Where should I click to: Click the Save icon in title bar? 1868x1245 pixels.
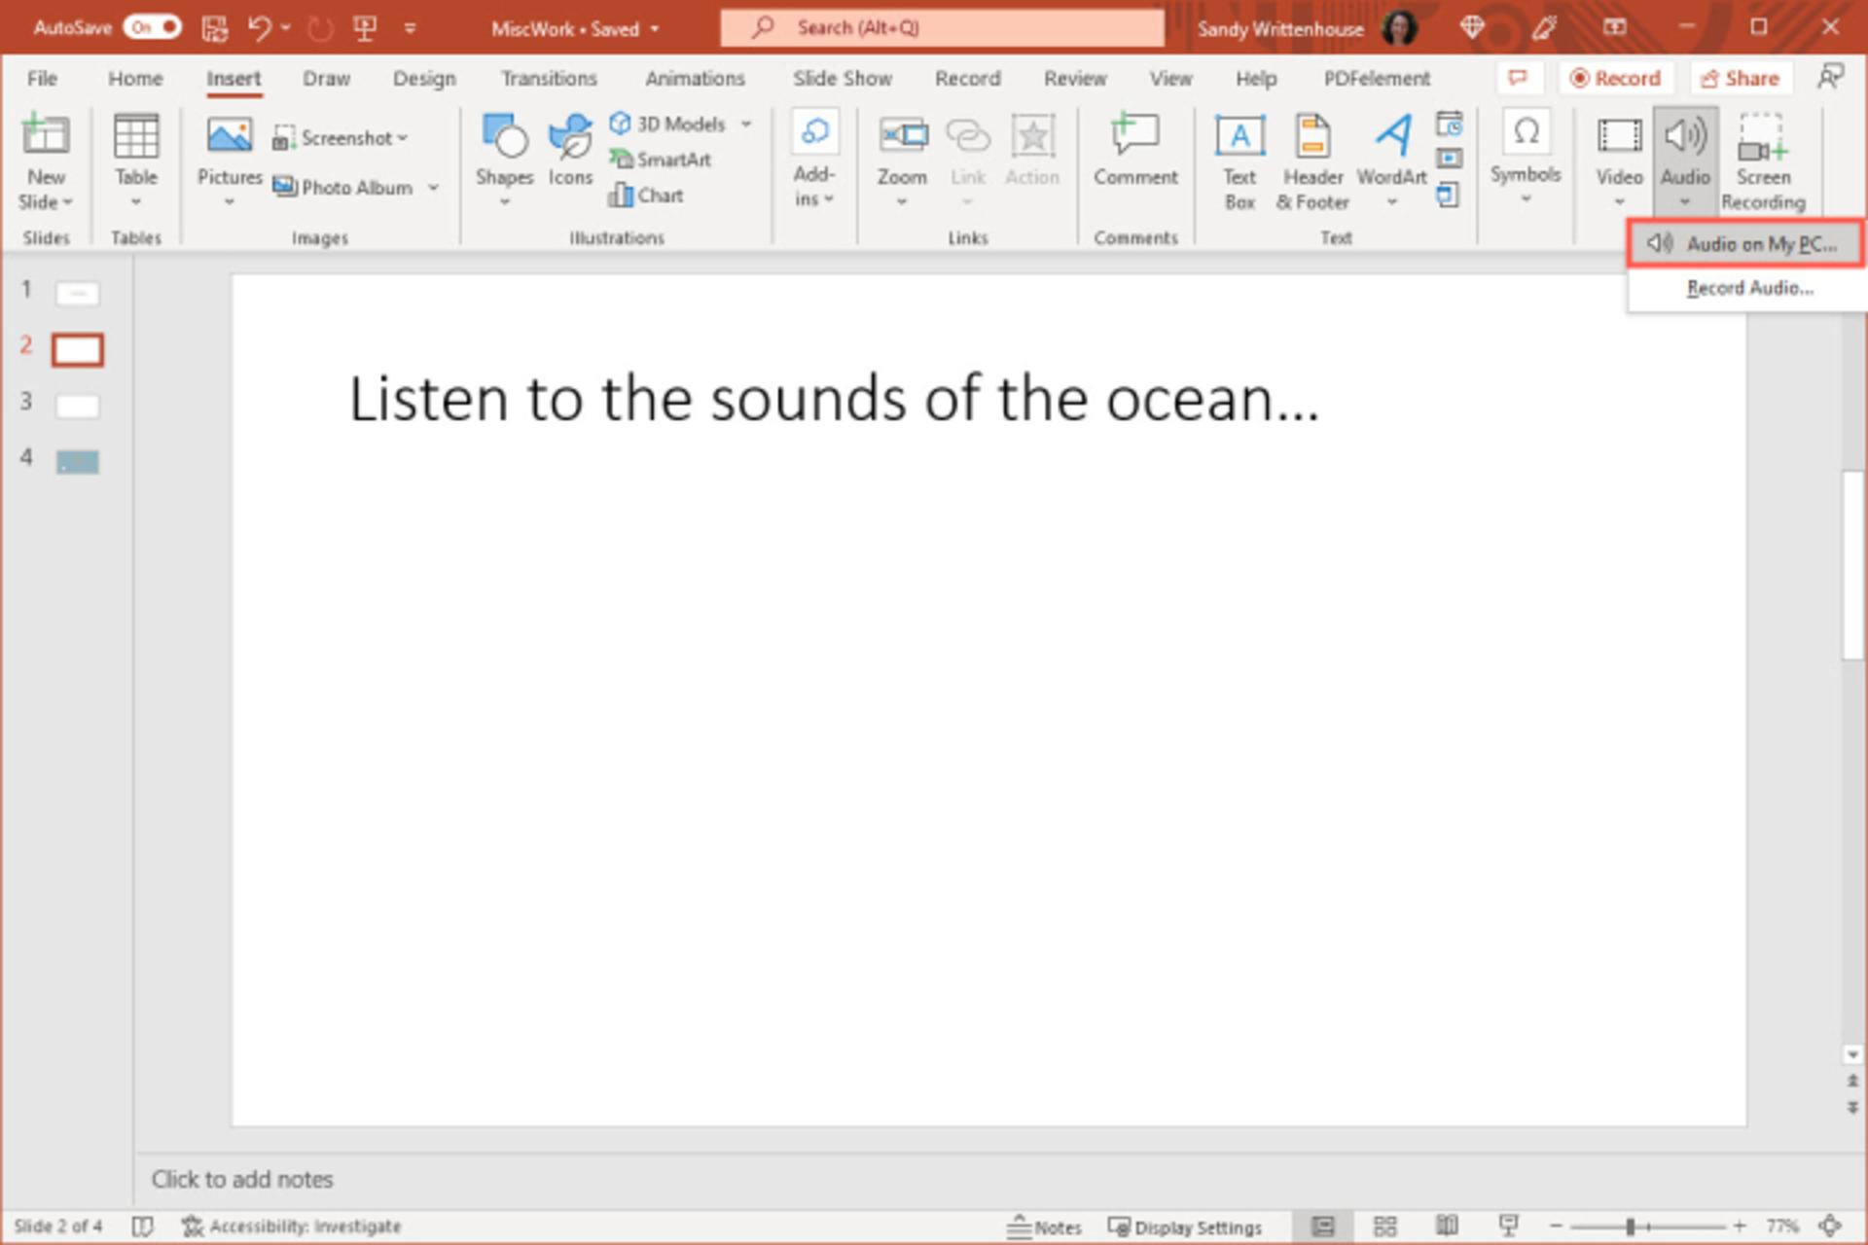tap(214, 28)
